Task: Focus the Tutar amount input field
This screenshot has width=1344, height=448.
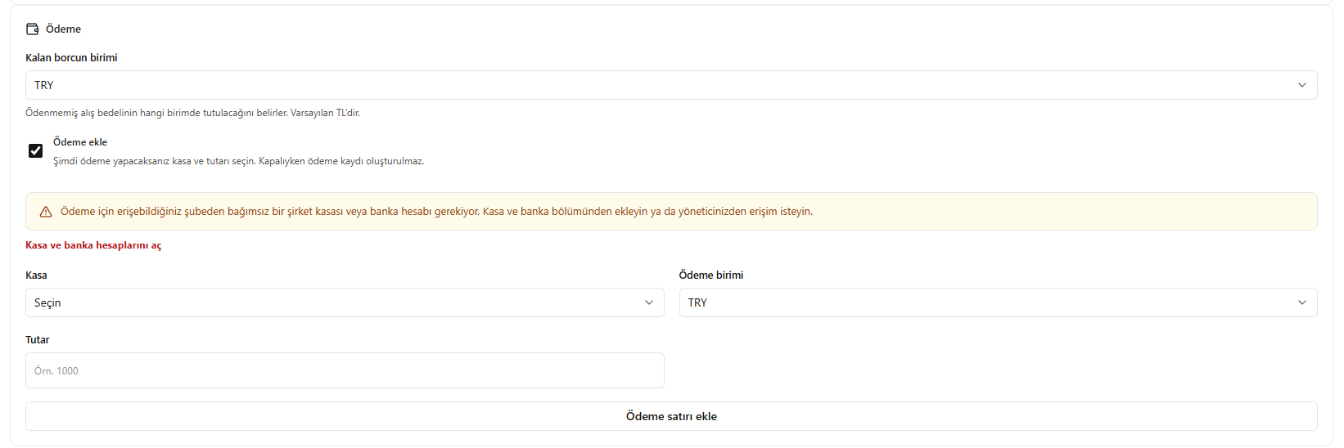Action: pos(345,370)
